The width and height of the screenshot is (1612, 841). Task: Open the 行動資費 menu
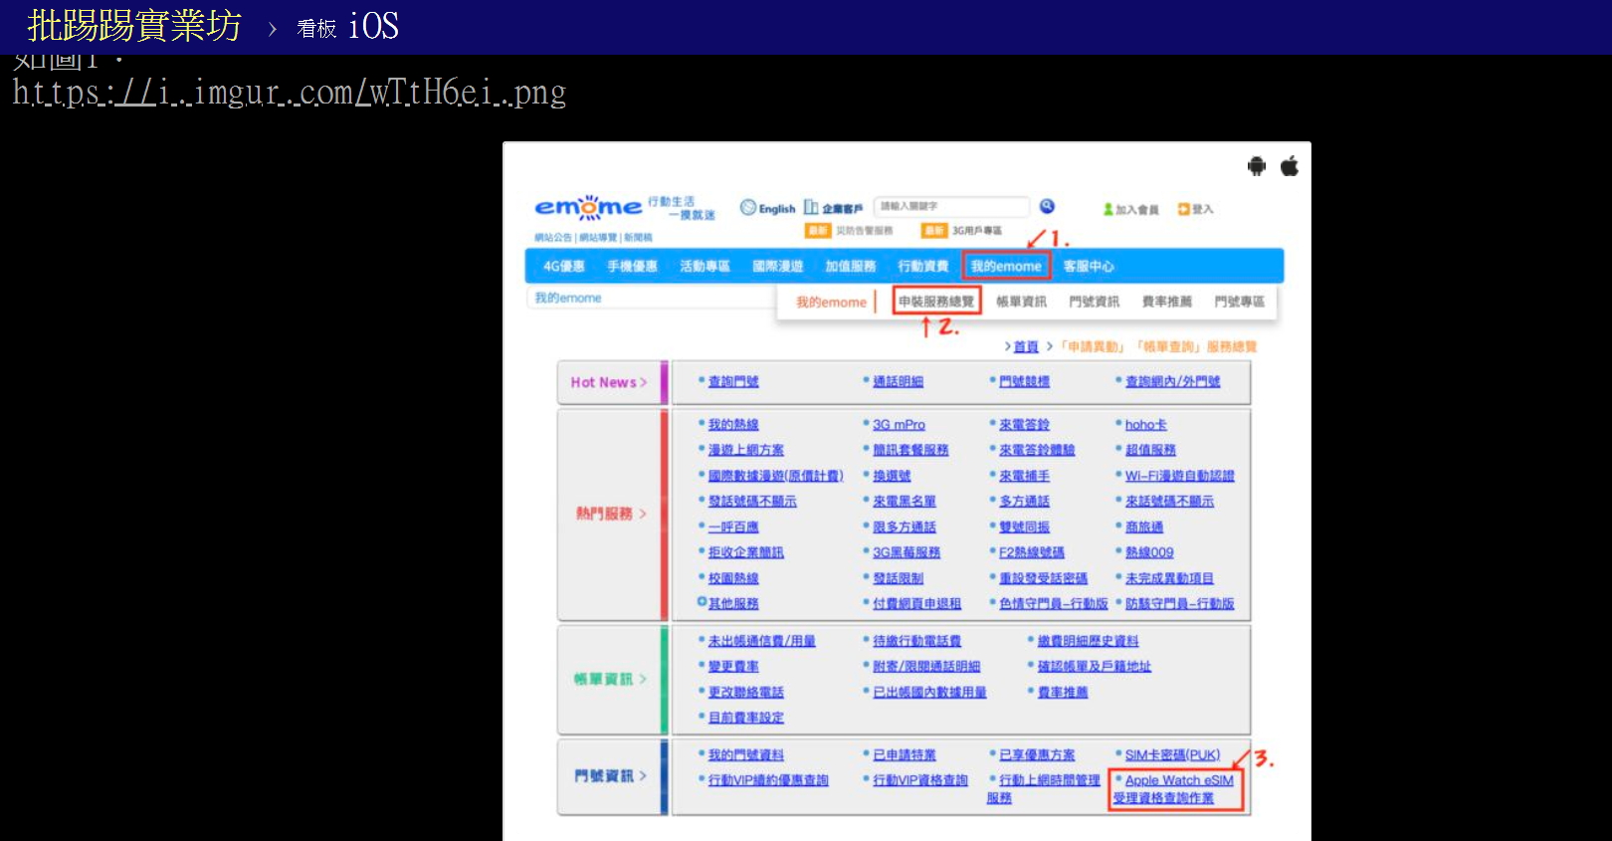pos(923,267)
